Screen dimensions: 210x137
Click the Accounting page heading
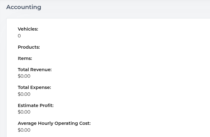(x=24, y=7)
